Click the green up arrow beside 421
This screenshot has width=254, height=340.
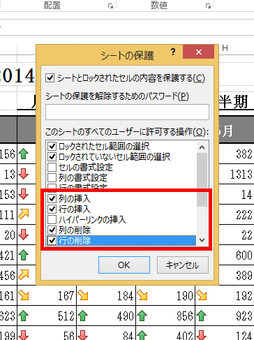pos(23,255)
